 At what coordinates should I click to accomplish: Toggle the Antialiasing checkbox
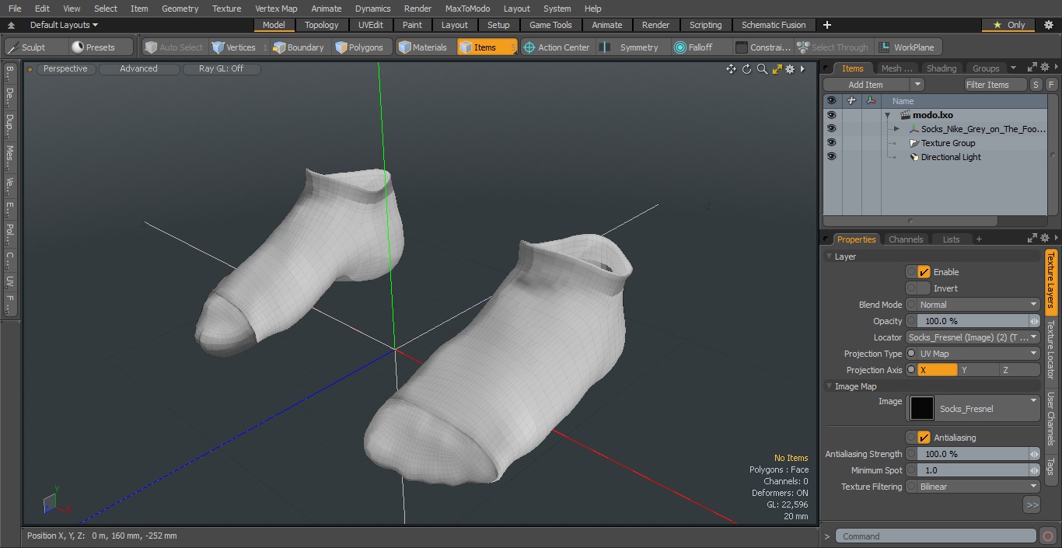pos(924,438)
